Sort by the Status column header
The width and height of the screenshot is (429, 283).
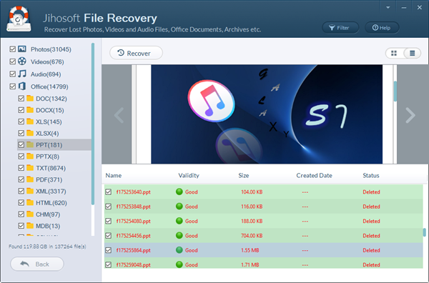(371, 176)
